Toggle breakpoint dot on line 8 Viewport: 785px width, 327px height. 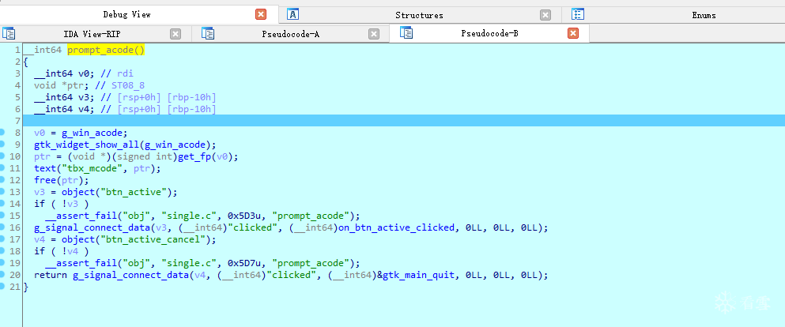click(2, 133)
